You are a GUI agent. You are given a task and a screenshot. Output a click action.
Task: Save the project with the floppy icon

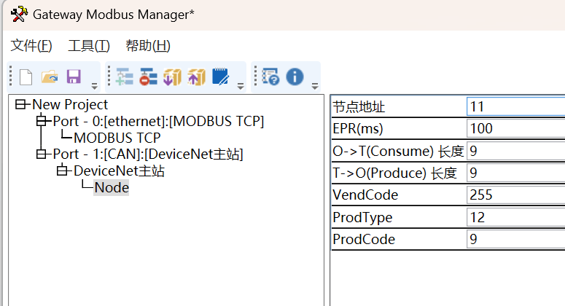pyautogui.click(x=74, y=77)
